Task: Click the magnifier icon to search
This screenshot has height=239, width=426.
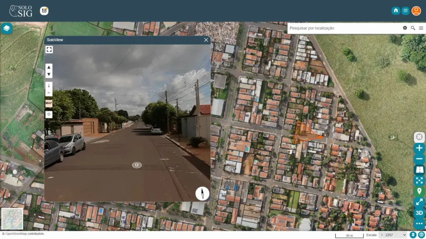Action: (x=413, y=28)
